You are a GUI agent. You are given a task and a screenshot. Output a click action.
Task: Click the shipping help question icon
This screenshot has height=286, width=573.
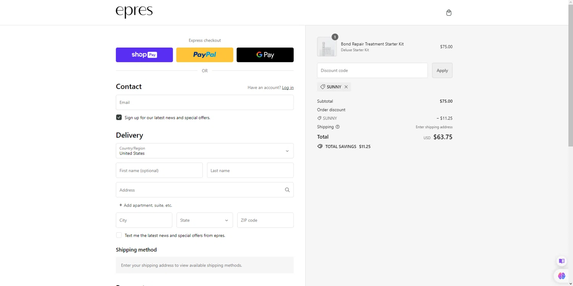pos(338,127)
